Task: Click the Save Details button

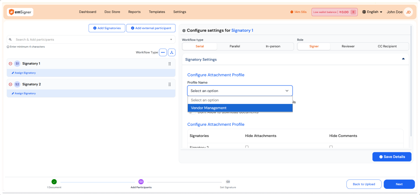Action: [392, 157]
